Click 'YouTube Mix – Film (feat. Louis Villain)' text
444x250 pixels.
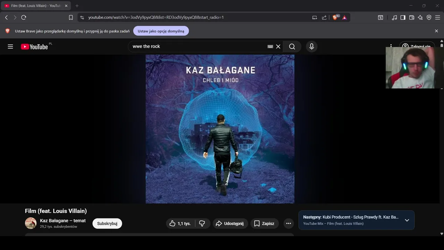(333, 224)
